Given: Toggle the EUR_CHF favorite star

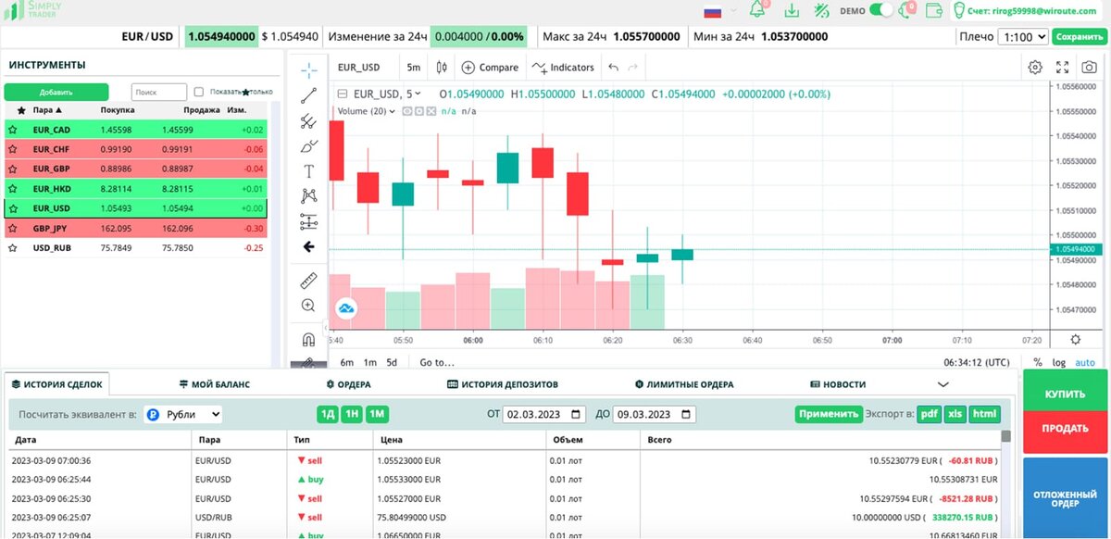Looking at the screenshot, I should tap(13, 150).
